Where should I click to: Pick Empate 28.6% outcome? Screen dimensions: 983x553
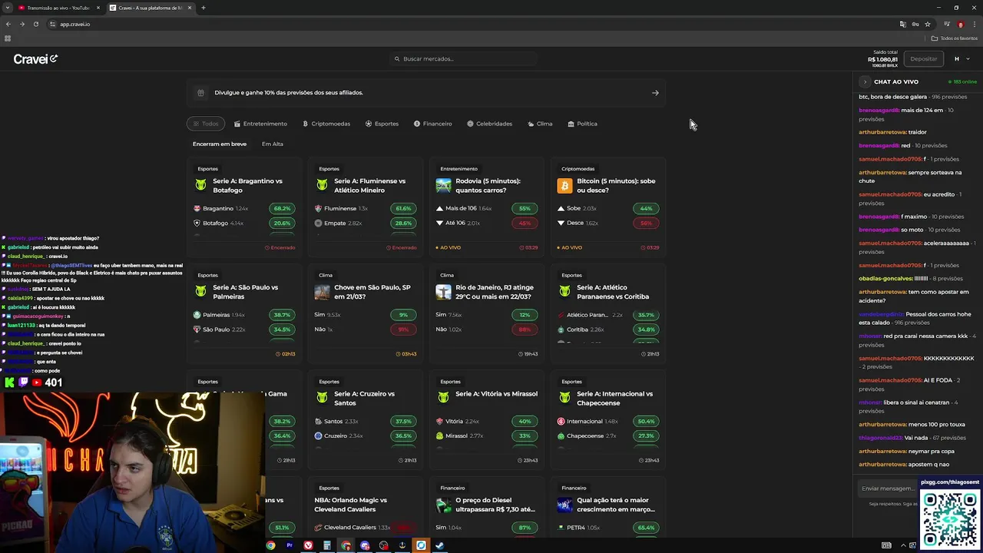tap(403, 224)
